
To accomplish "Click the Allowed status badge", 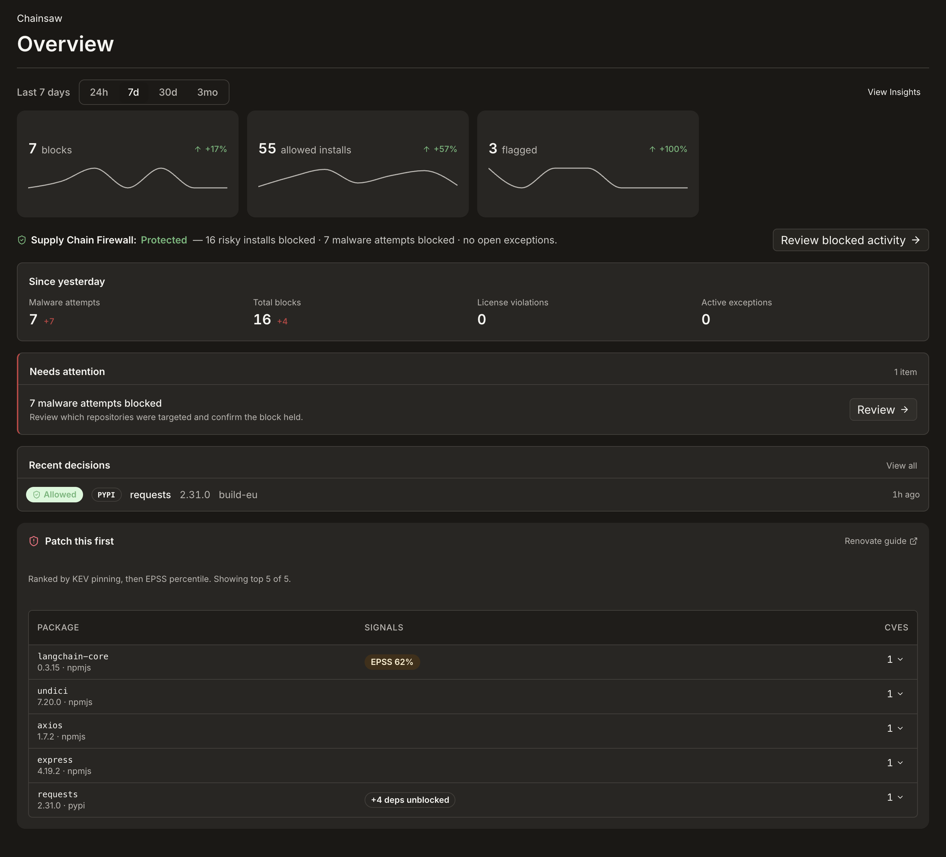I will click(x=55, y=494).
